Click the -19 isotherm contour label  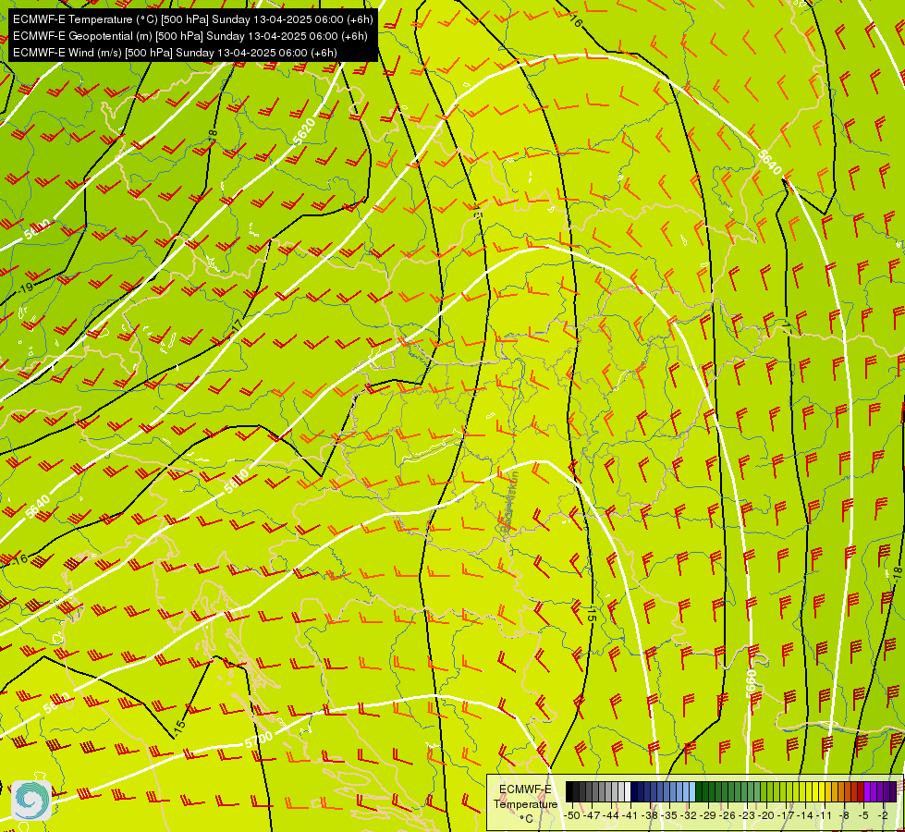pos(25,288)
